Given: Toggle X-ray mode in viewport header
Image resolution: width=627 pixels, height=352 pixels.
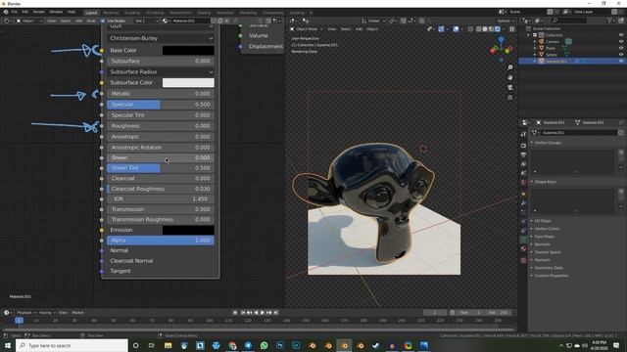Looking at the screenshot, I should (470, 29).
